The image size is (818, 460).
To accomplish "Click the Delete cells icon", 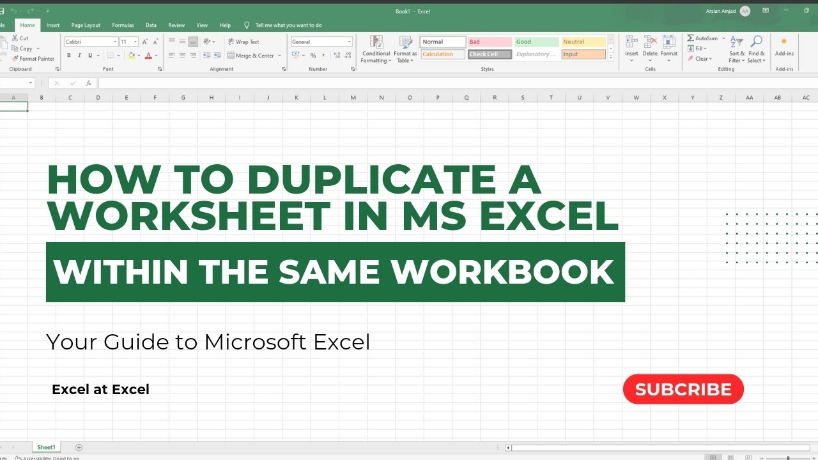I will [650, 42].
